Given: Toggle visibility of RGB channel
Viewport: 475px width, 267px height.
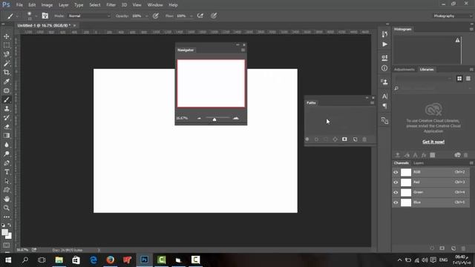Looking at the screenshot, I should point(396,172).
